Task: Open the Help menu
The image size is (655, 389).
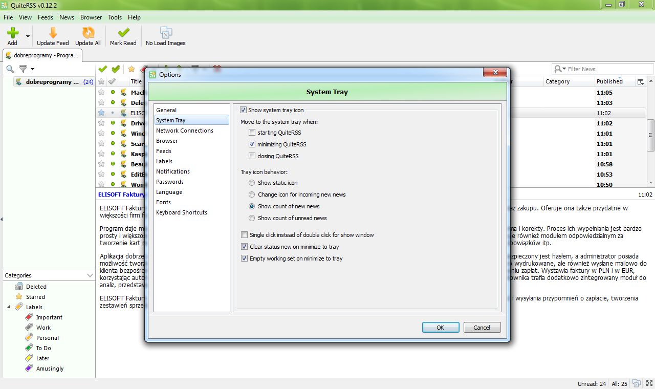Action: (x=134, y=17)
